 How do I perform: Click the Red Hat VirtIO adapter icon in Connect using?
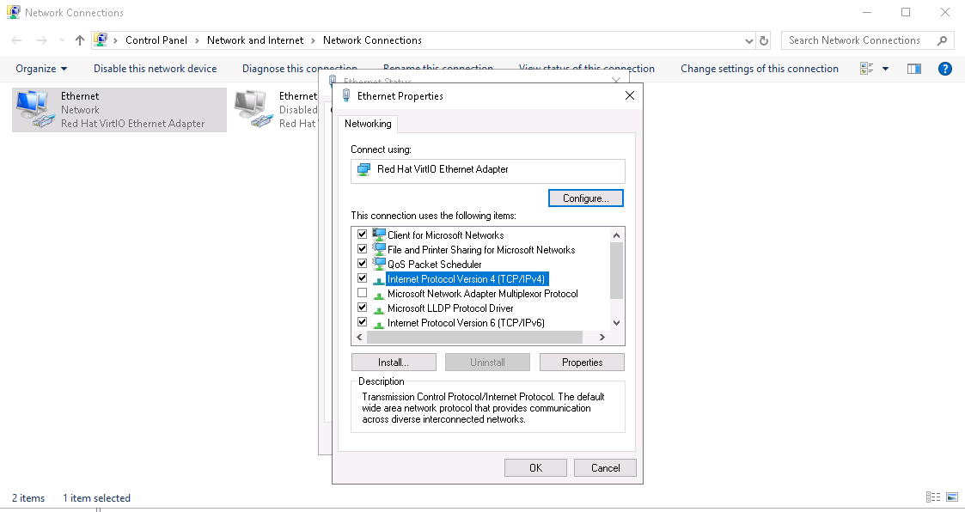pyautogui.click(x=363, y=169)
